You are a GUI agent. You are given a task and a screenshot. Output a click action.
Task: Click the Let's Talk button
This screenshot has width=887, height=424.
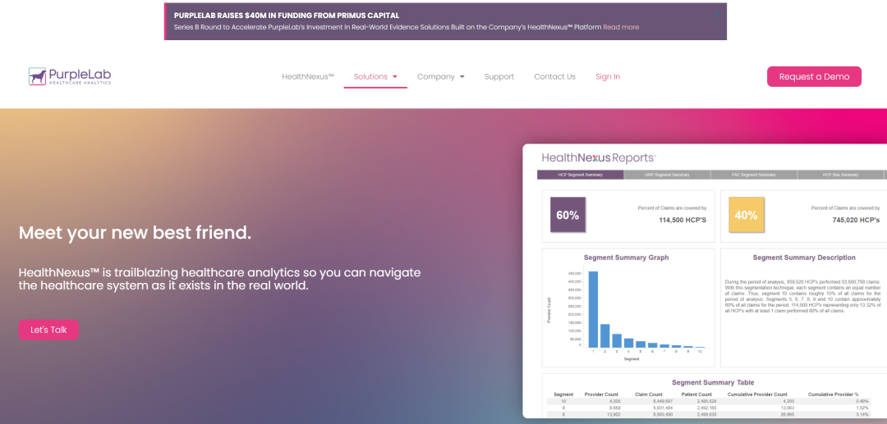click(48, 330)
